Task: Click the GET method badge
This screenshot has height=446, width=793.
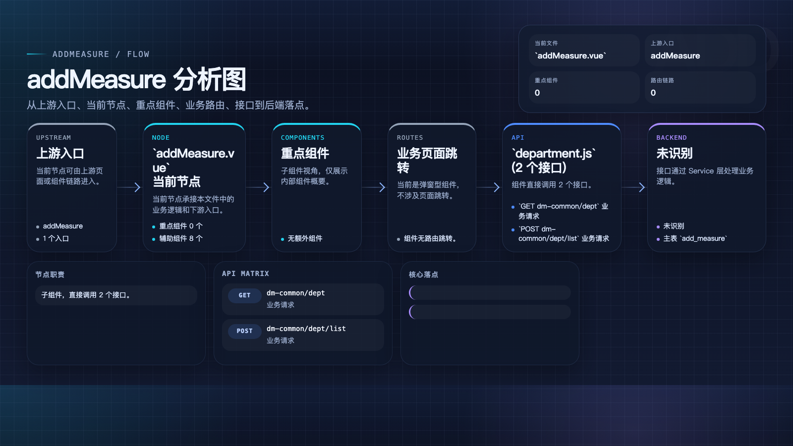Action: pos(245,295)
